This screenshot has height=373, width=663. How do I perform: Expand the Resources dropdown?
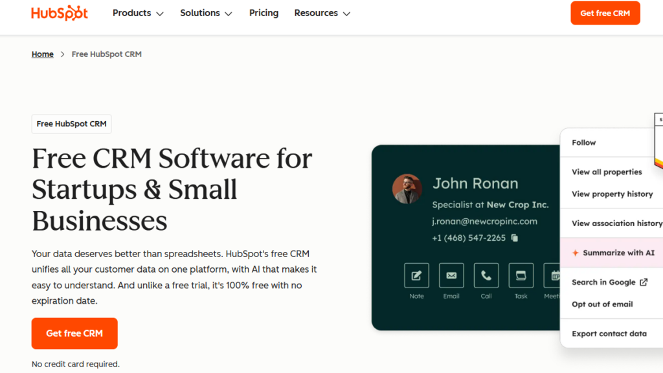click(322, 13)
